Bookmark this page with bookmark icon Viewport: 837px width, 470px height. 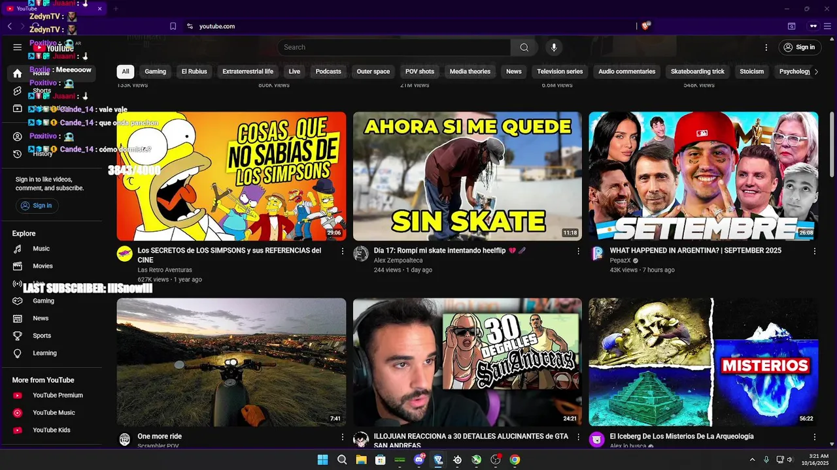(173, 26)
